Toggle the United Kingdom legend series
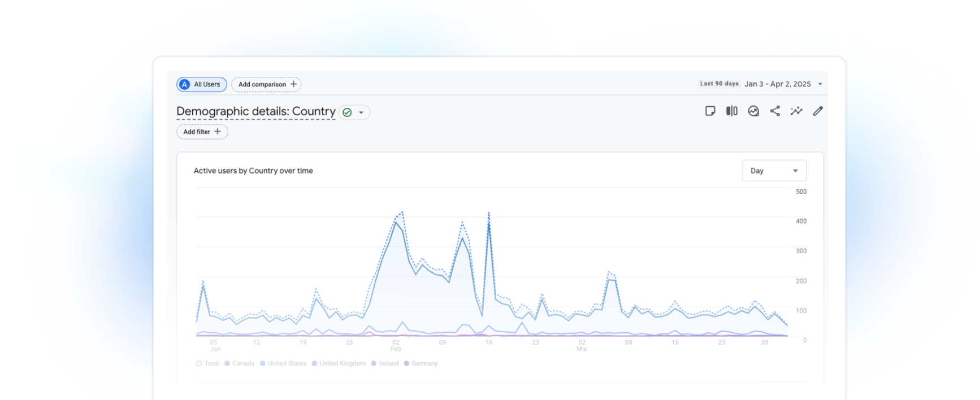Screen dimensions: 980x400 tap(339, 363)
